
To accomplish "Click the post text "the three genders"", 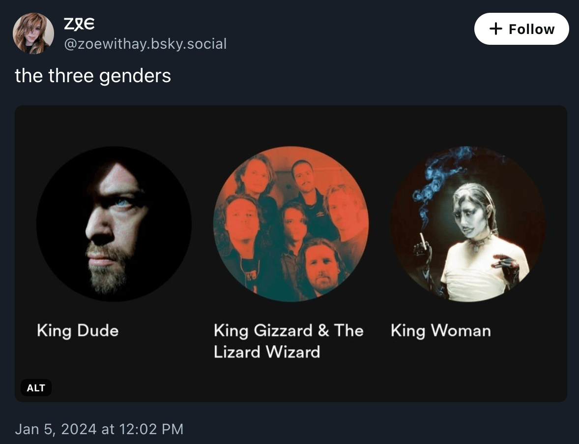I will click(x=93, y=76).
